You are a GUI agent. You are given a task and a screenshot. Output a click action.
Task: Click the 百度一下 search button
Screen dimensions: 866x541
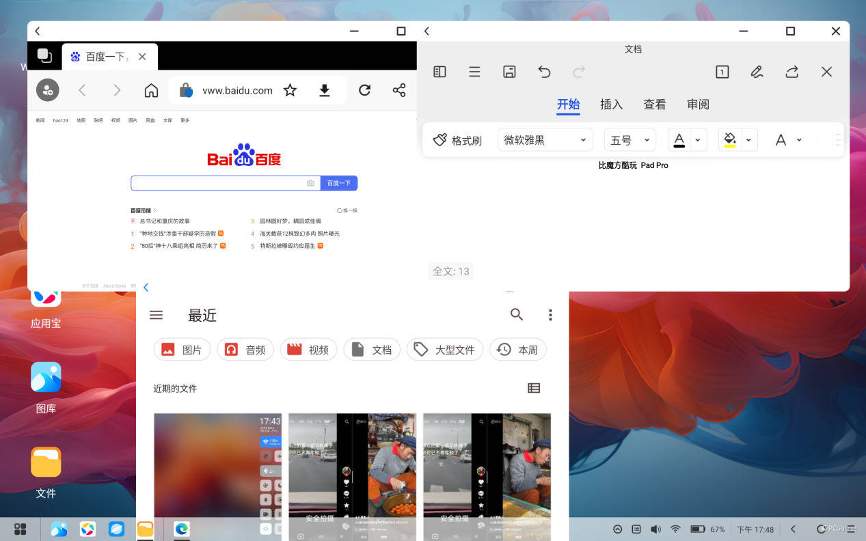[339, 183]
